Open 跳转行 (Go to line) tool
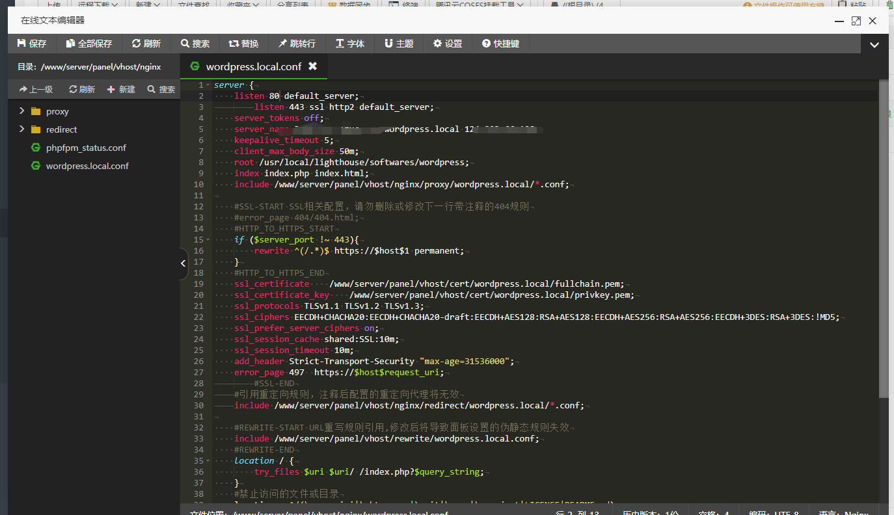This screenshot has width=894, height=515. (297, 44)
